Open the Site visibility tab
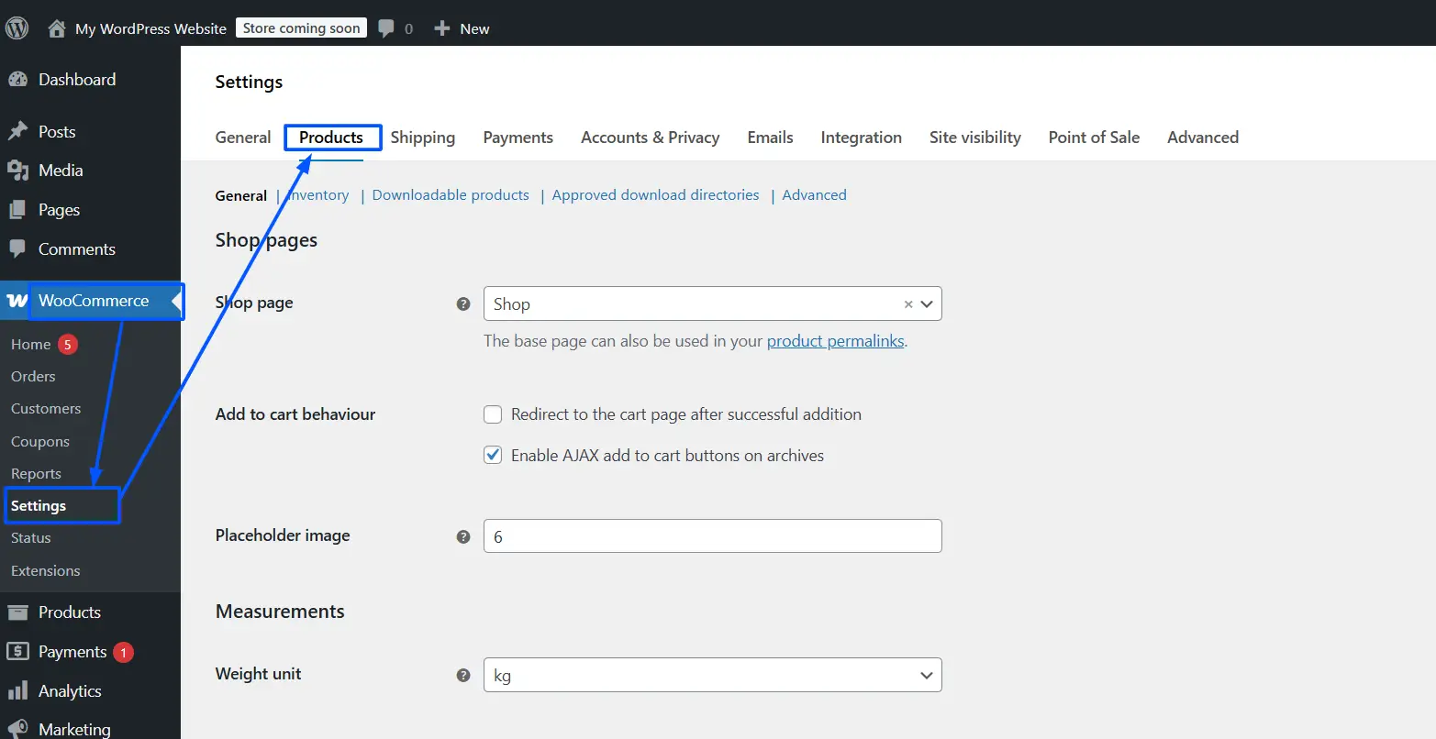1436x739 pixels. click(x=975, y=138)
